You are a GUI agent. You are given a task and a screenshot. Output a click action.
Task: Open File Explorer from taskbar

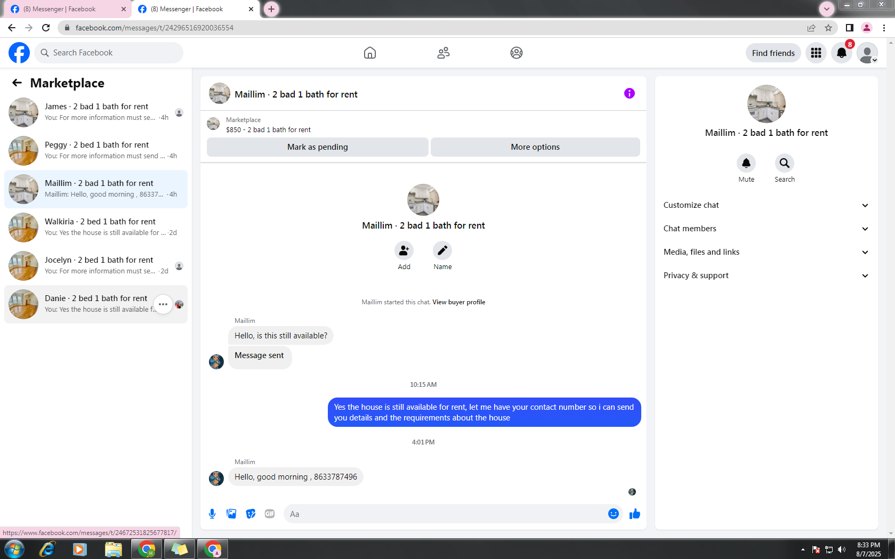[114, 549]
